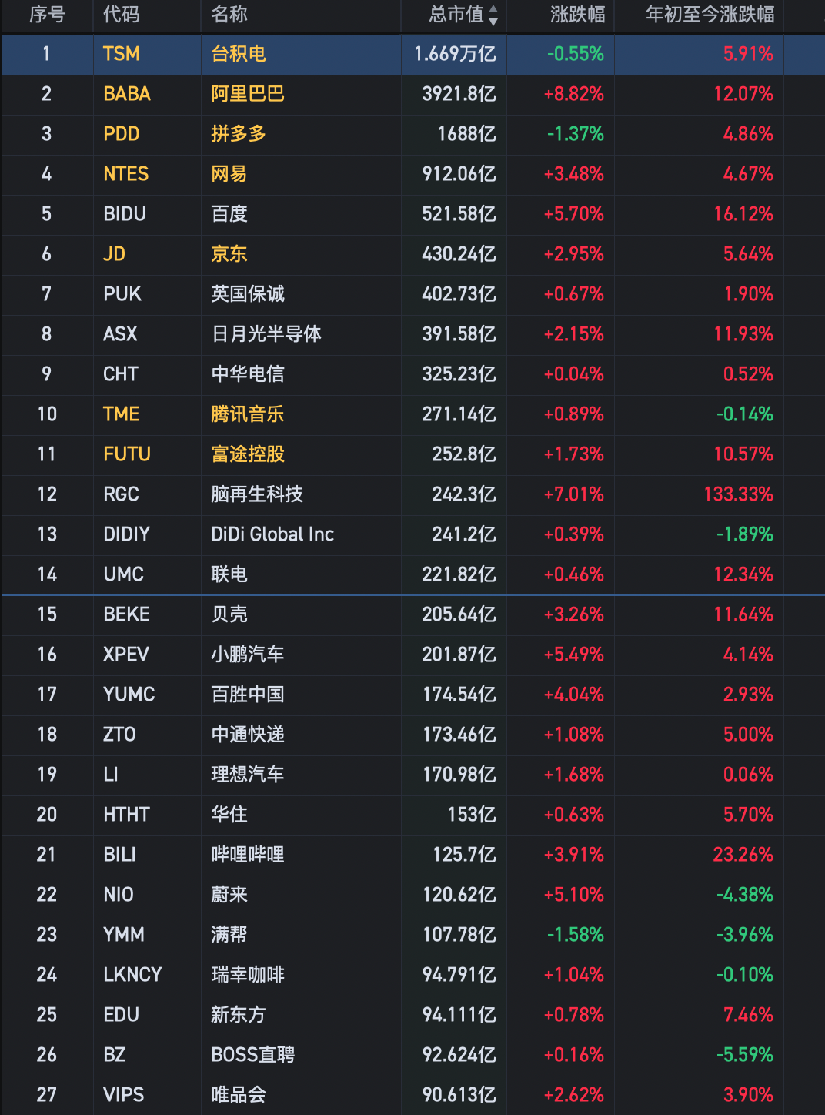Click the 涨跌幅 column header
This screenshot has height=1115, width=825.
tap(577, 15)
